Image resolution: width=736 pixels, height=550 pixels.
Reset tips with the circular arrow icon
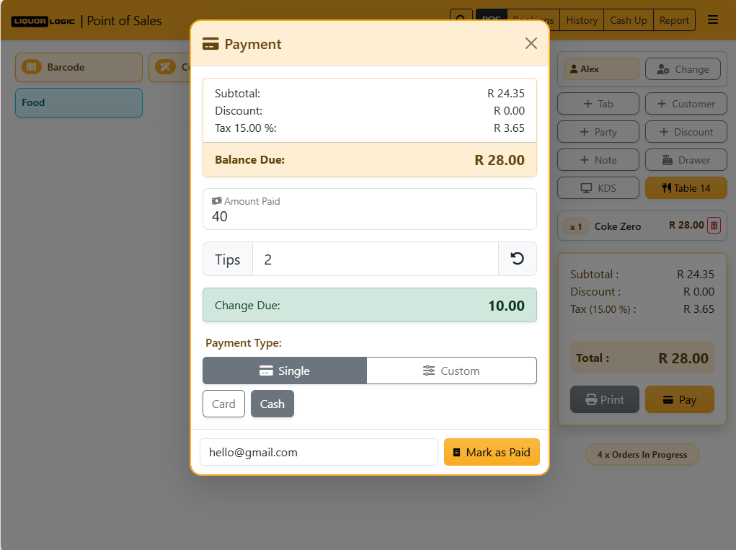click(x=518, y=259)
